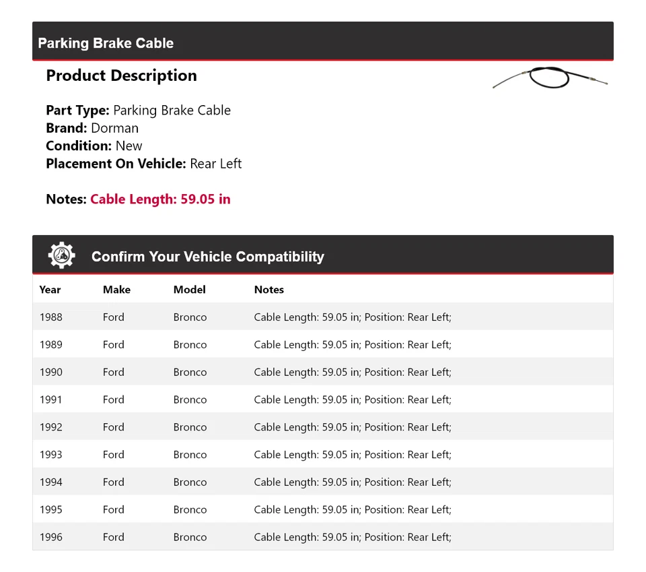Viewport: 646px width, 572px height.
Task: Click the Confirm Your Vehicle Compatibility heading text
Action: (x=207, y=257)
